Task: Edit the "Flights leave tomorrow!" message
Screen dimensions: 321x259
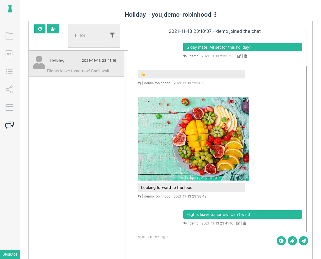Action: [x=238, y=223]
